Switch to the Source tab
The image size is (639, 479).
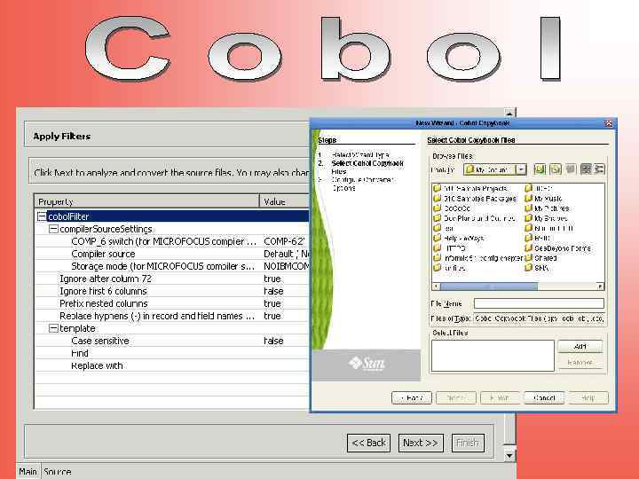click(x=57, y=472)
